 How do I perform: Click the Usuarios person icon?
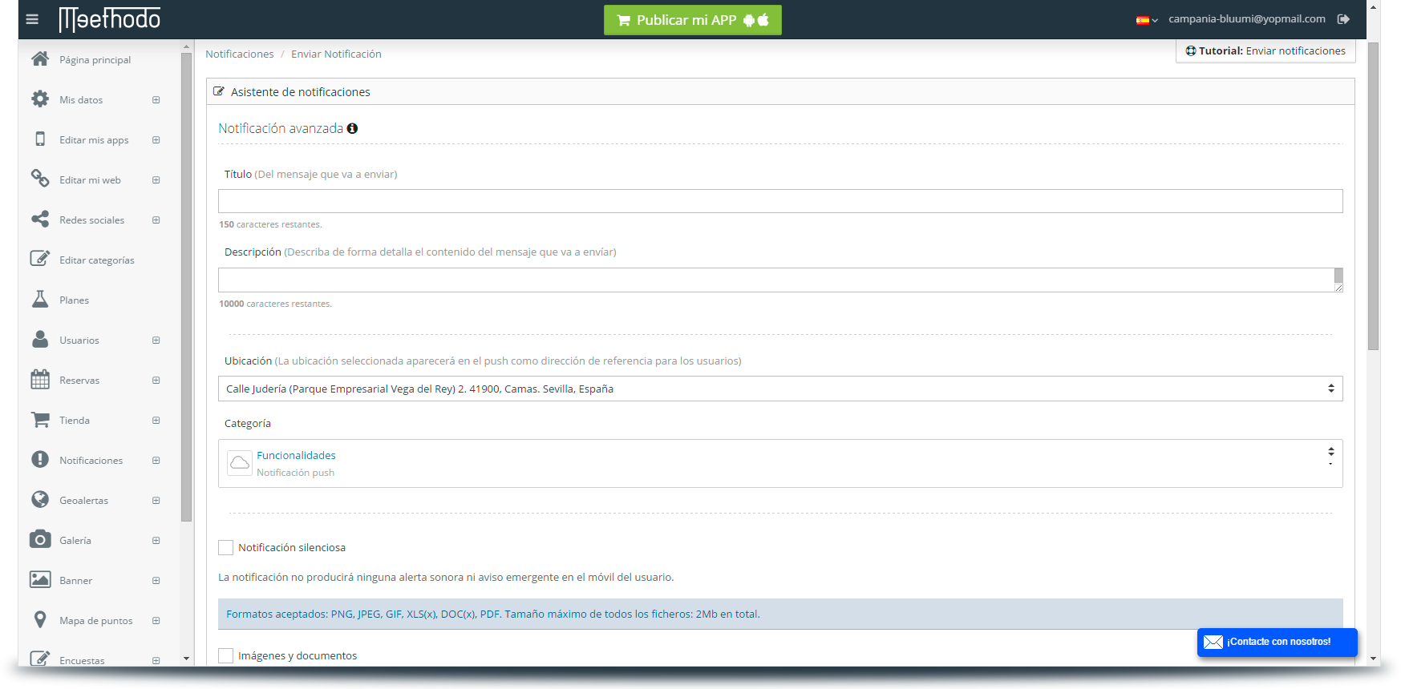click(40, 339)
